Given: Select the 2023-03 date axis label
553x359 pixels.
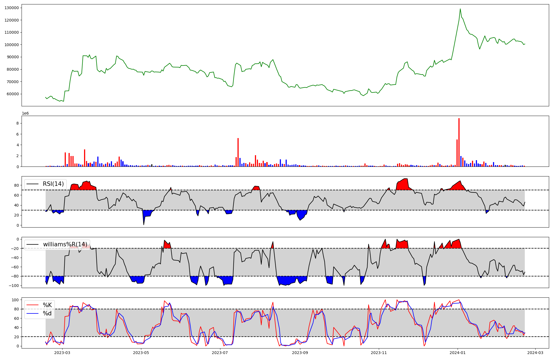Looking at the screenshot, I should pos(62,353).
